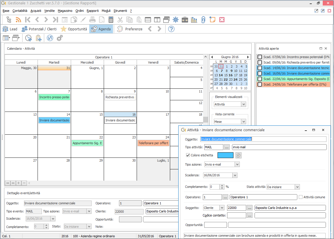Viewport: 334px width, 239px height.
Task: Click the briefcase icon
Action: click(185, 20)
